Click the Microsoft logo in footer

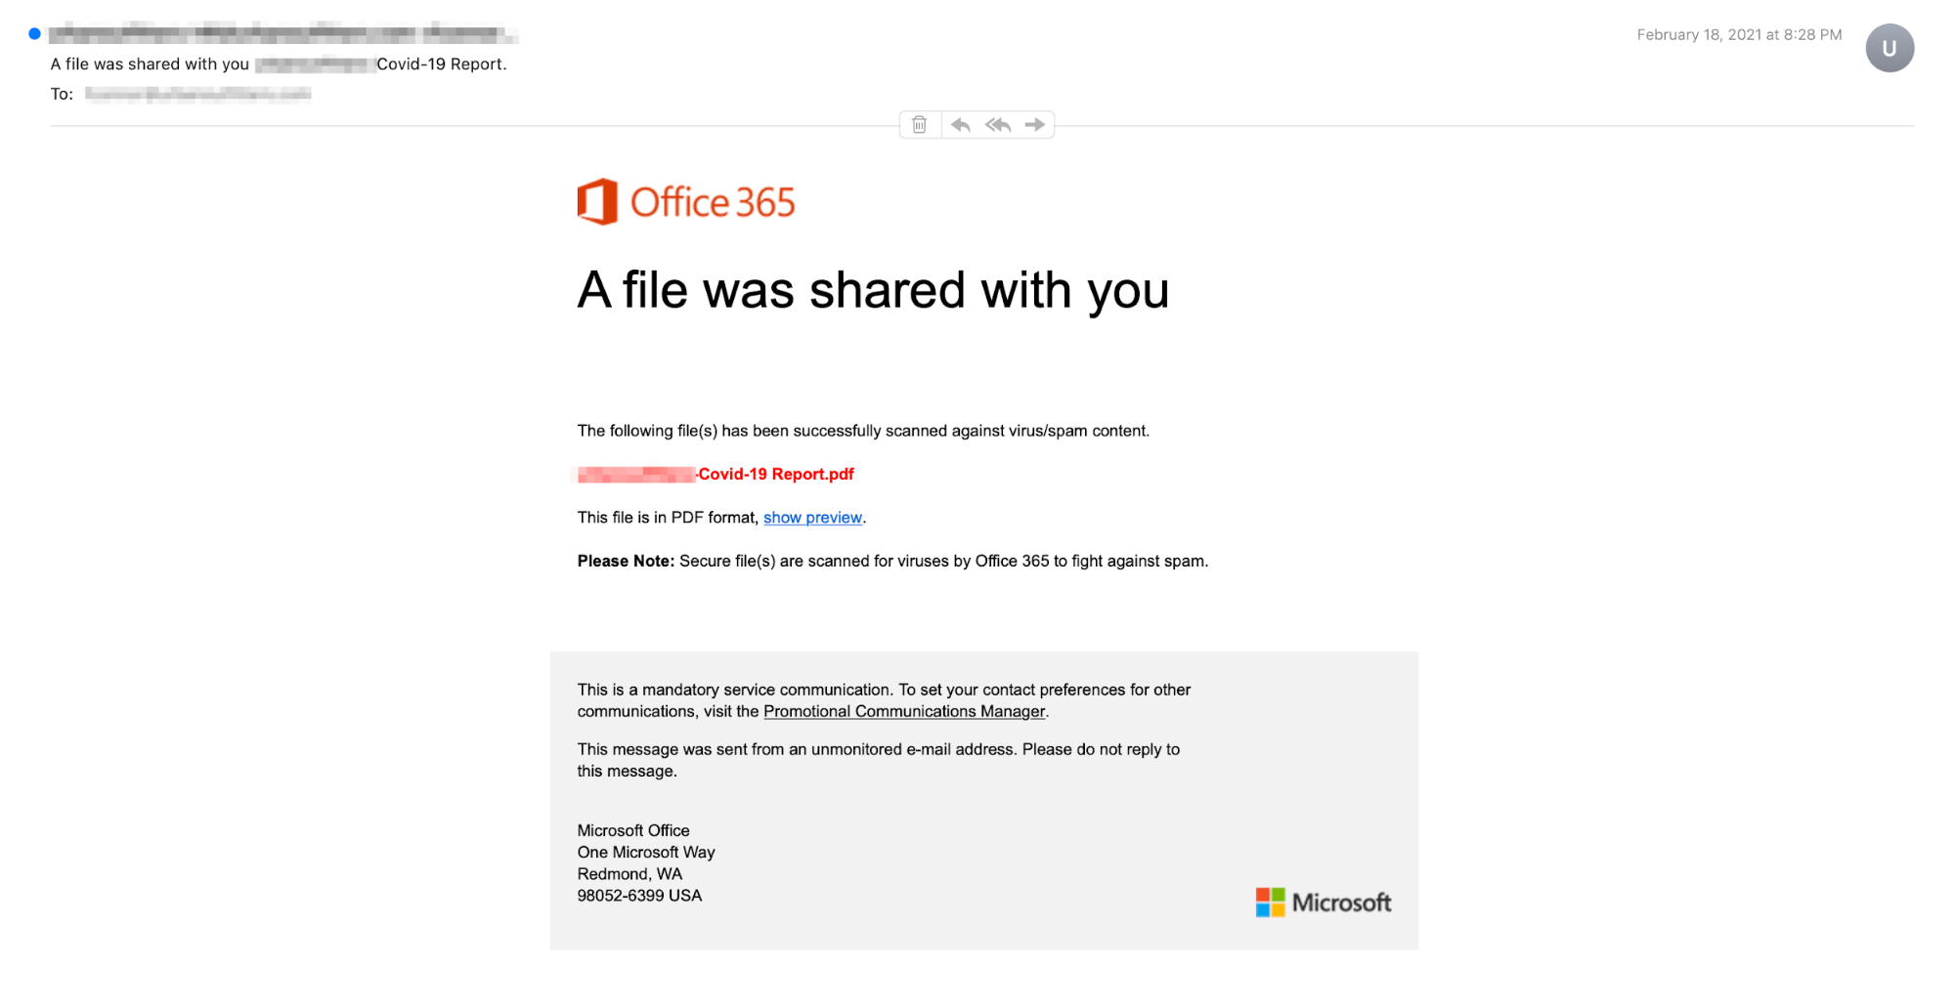click(1323, 902)
